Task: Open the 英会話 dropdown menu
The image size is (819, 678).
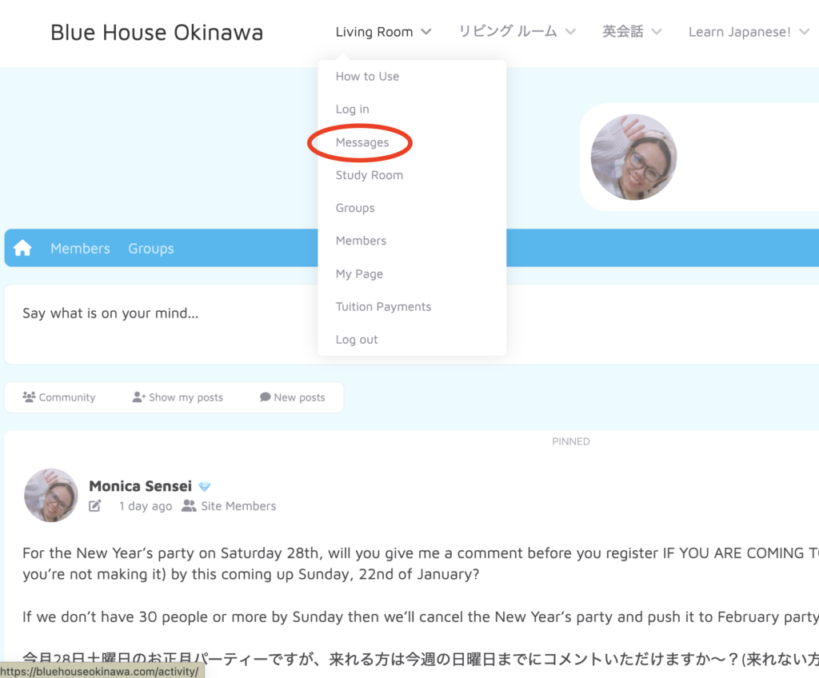Action: [x=632, y=32]
